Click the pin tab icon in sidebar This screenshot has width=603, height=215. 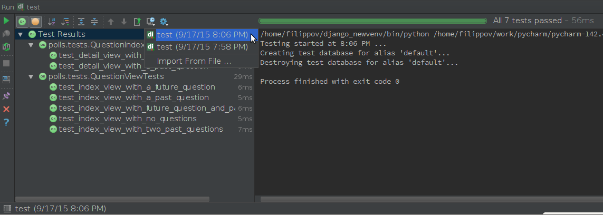click(x=6, y=95)
